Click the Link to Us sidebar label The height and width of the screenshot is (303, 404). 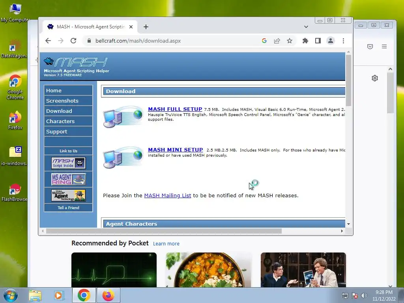(68, 151)
